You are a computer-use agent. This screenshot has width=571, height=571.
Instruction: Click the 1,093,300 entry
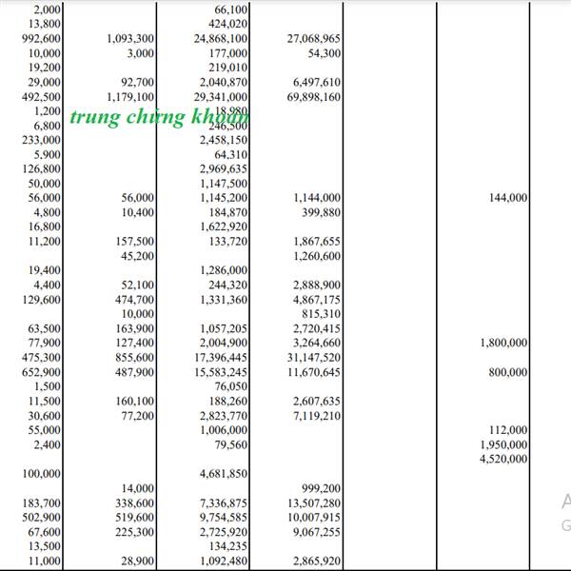pyautogui.click(x=130, y=39)
